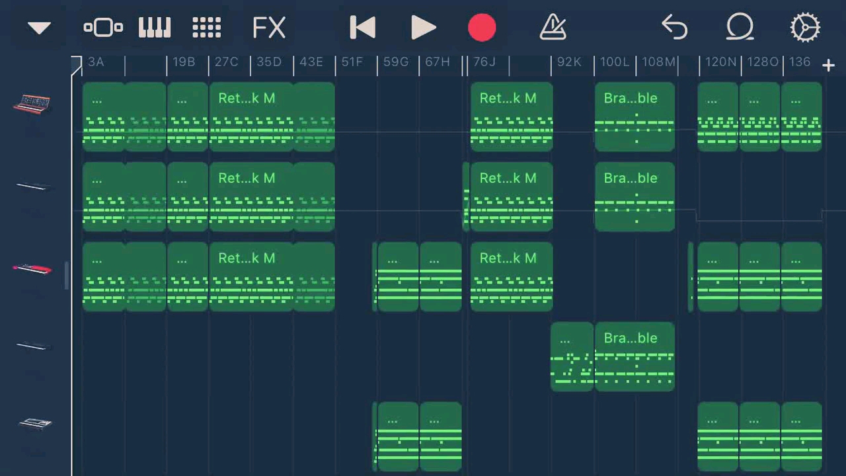
Task: Select third track region at 59G
Action: tap(398, 277)
